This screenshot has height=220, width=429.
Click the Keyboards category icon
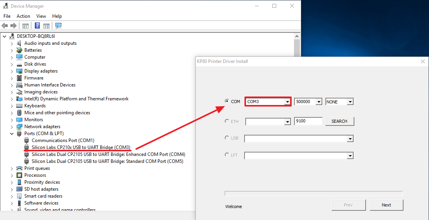pyautogui.click(x=19, y=106)
